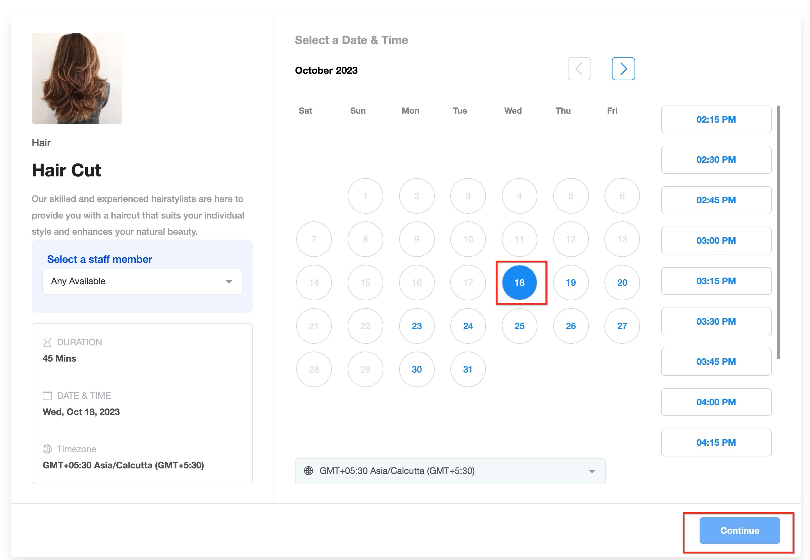This screenshot has height=560, width=810.
Task: Click the calendar Date & Time icon
Action: 47,396
